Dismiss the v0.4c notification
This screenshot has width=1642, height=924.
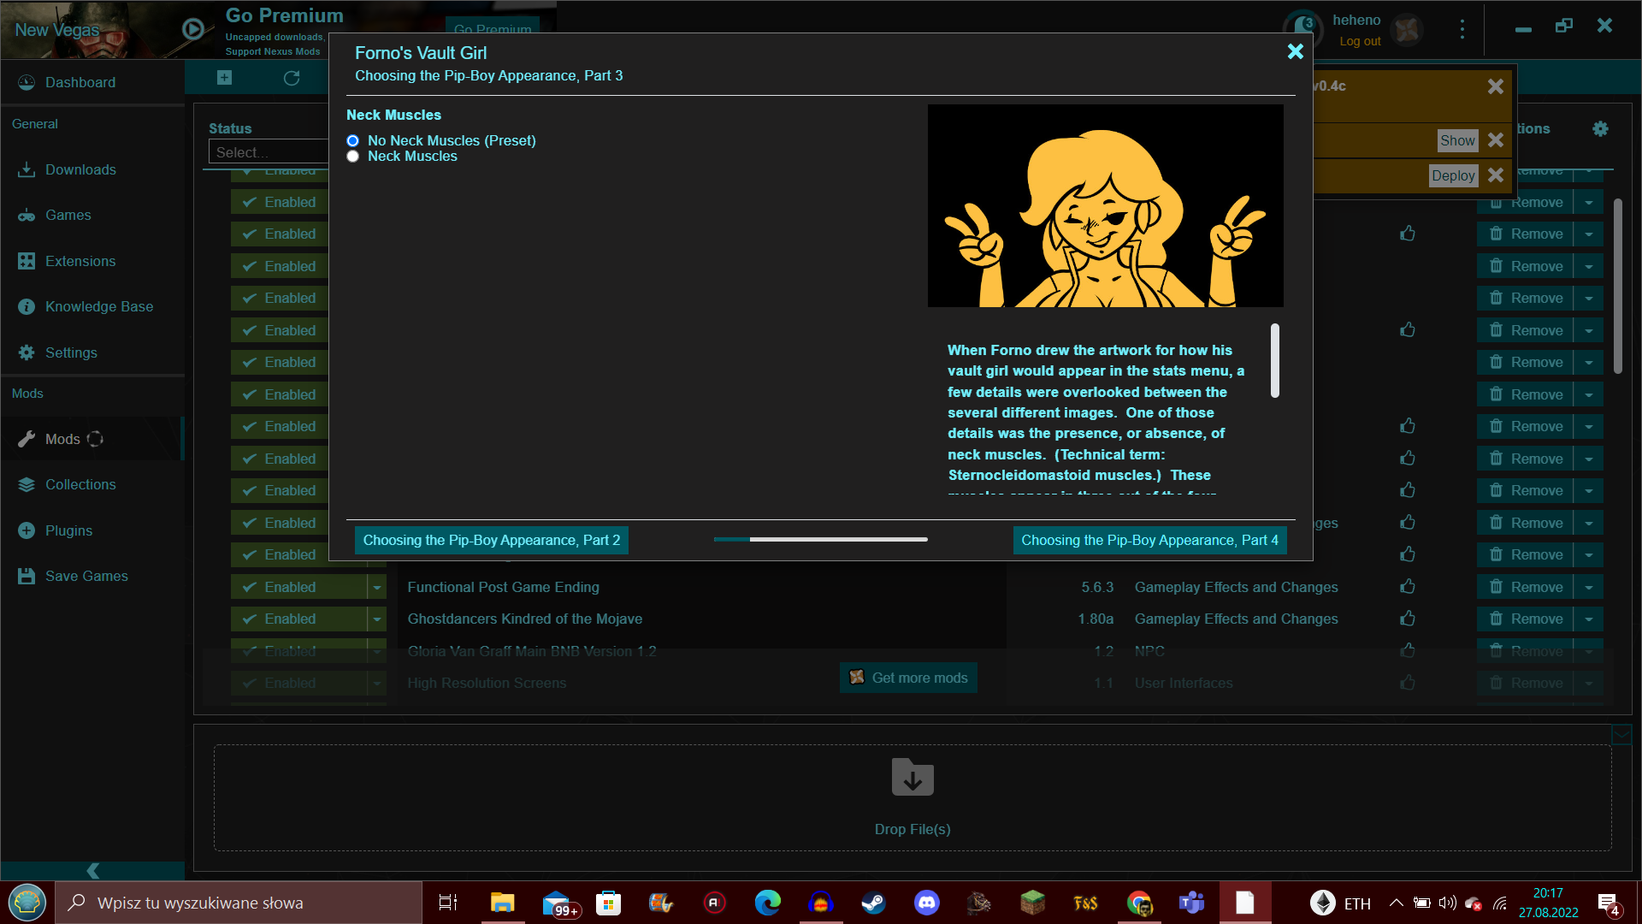tap(1496, 86)
